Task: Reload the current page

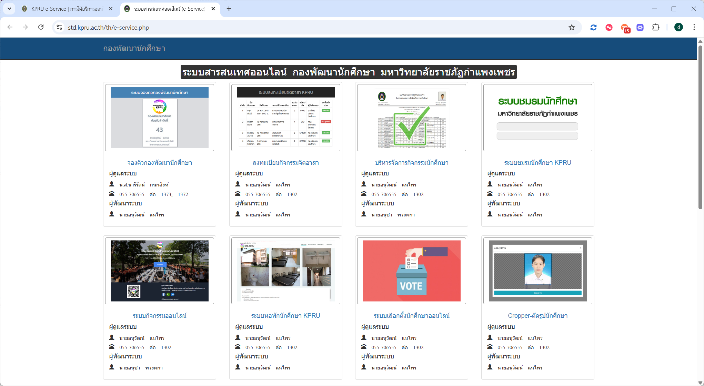Action: [41, 27]
